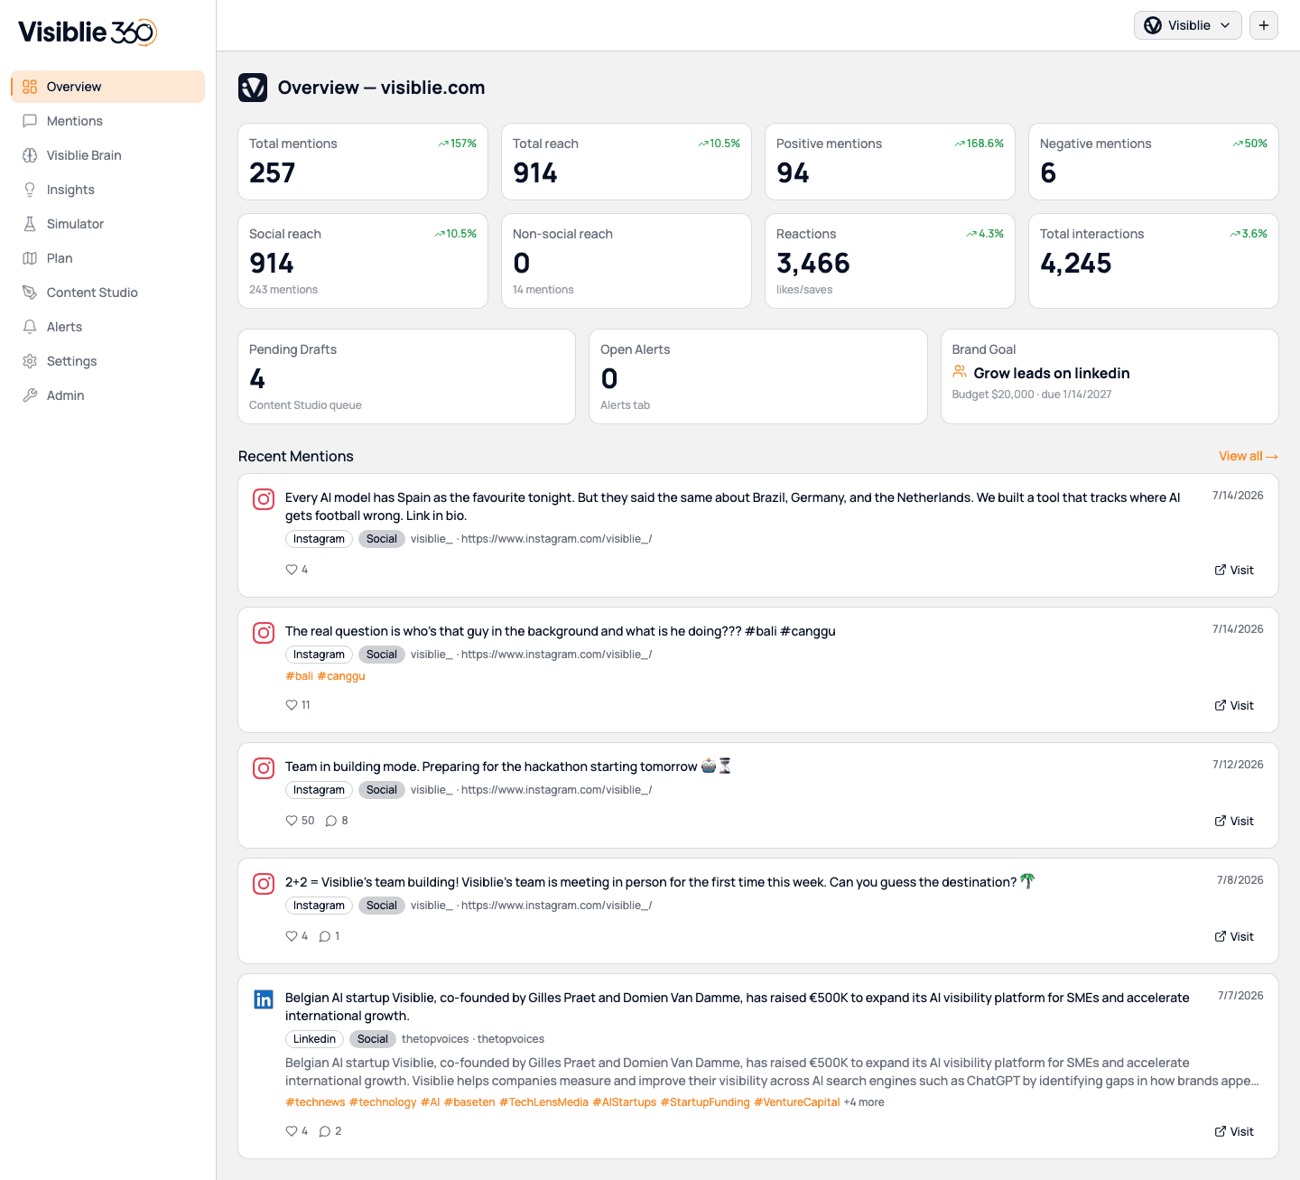Click the Total interactions 4,245 value

click(1076, 263)
